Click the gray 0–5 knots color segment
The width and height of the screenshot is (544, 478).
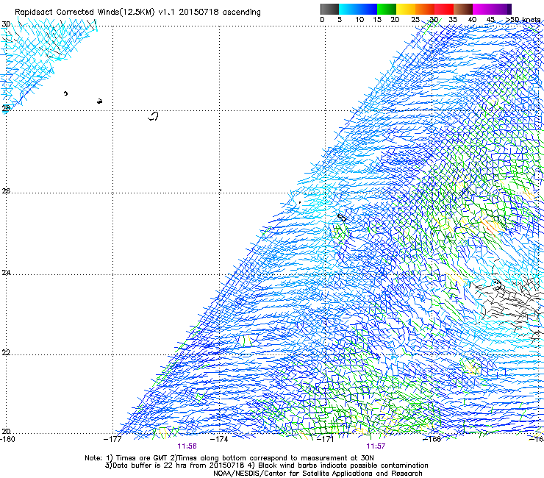coord(329,9)
